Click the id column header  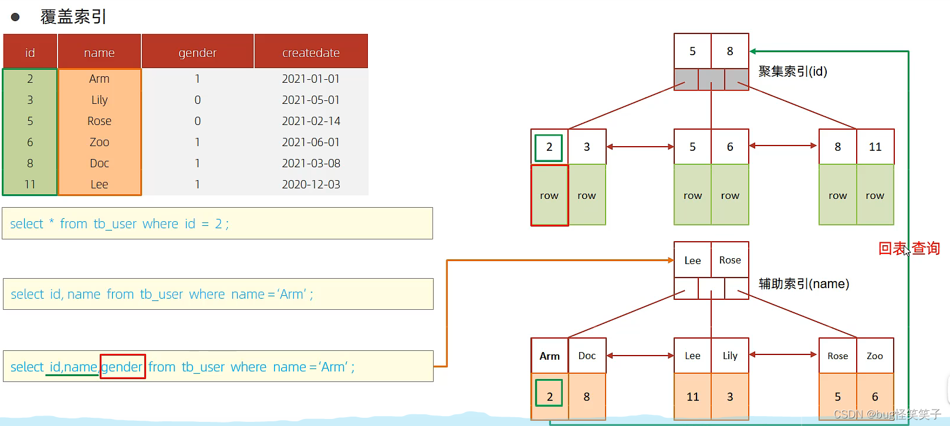30,52
